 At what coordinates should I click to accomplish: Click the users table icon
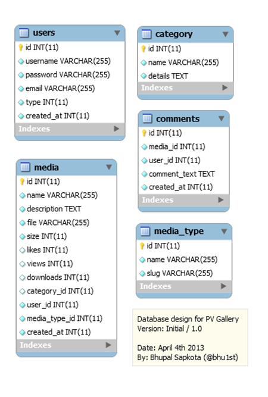[24, 33]
